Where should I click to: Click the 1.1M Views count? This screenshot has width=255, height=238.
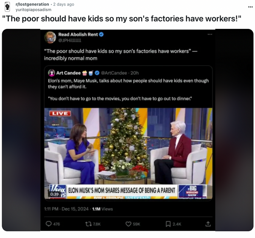[x=102, y=209]
